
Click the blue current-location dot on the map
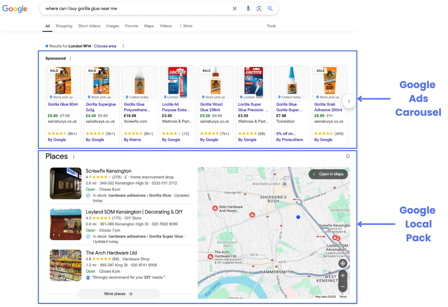pyautogui.click(x=298, y=217)
